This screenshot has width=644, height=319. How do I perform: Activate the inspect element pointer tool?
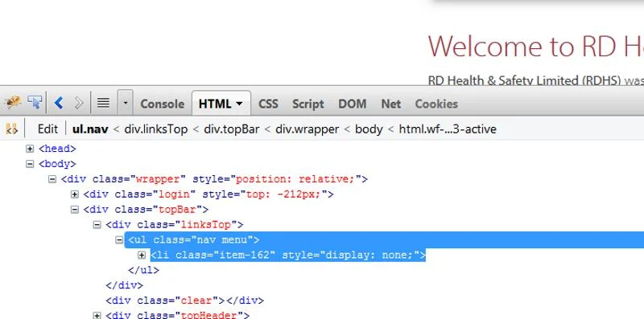tap(35, 103)
